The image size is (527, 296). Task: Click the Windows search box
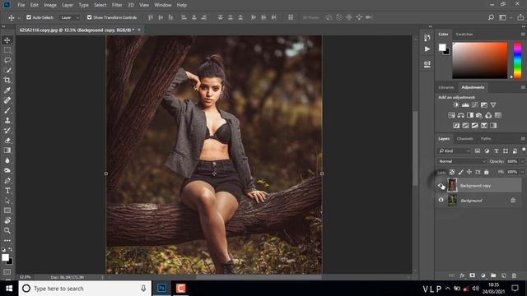click(x=85, y=289)
